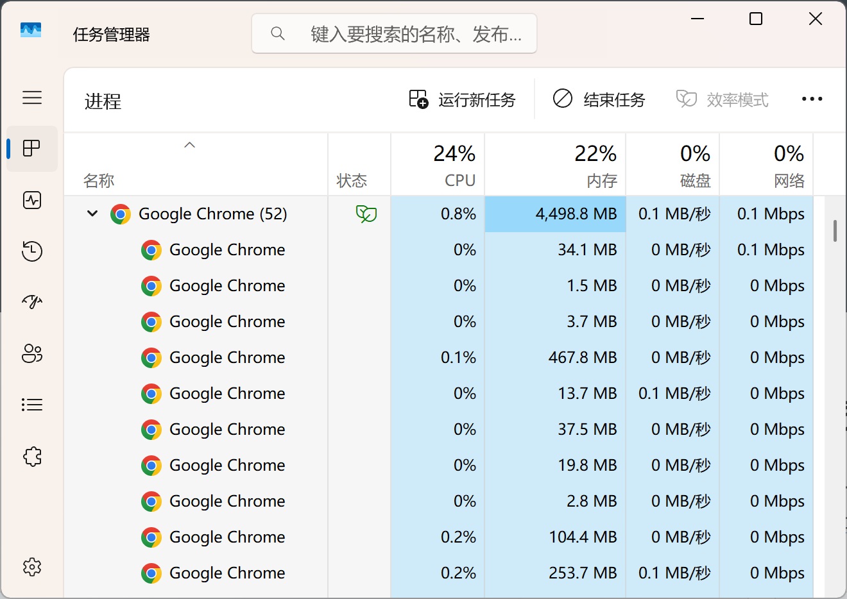Sort by the 24% CPU column header

click(x=438, y=165)
